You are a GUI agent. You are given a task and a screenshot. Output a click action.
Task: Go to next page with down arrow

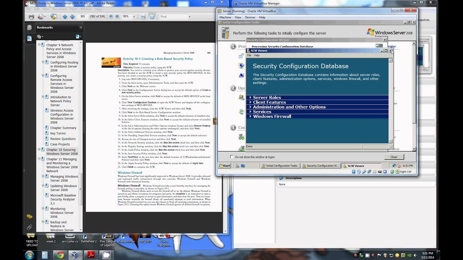point(72,17)
